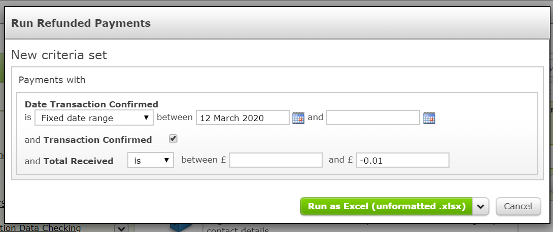Open calendar picker for end date

pyautogui.click(x=429, y=118)
